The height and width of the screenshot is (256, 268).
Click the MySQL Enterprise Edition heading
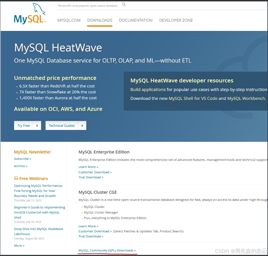(104, 152)
